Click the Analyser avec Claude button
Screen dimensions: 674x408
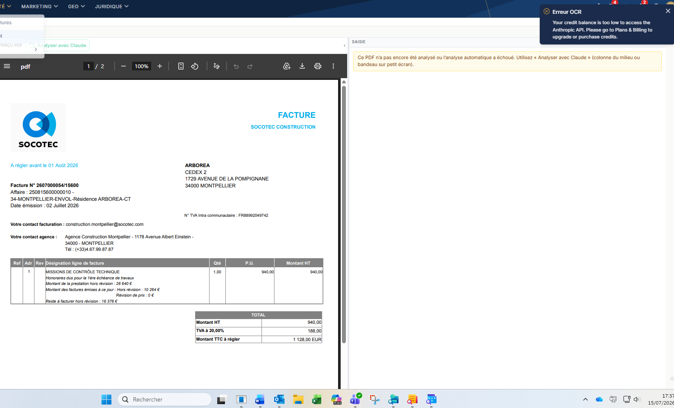(57, 45)
